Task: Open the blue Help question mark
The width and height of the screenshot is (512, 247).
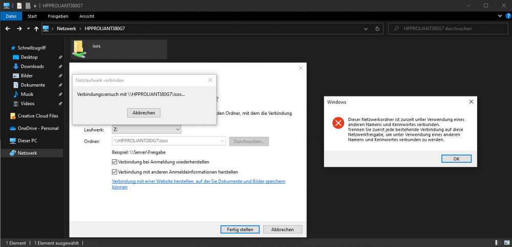Action: [x=507, y=16]
